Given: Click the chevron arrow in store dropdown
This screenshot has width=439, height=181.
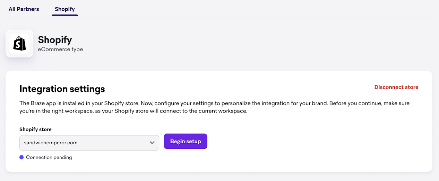Looking at the screenshot, I should [152, 143].
